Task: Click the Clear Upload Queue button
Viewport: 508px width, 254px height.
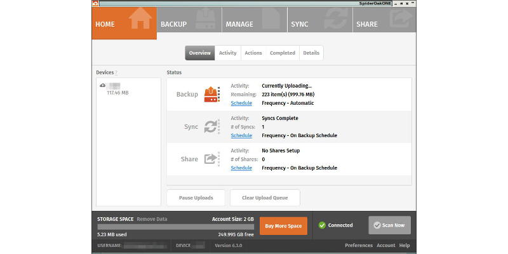Action: [x=265, y=197]
